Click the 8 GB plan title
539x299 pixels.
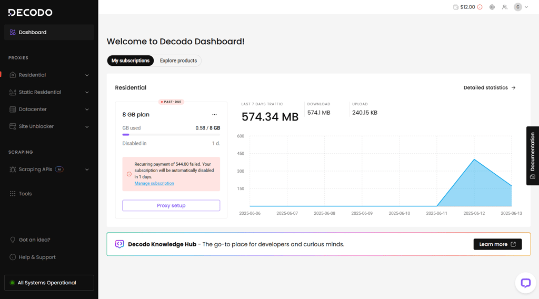[136, 114]
